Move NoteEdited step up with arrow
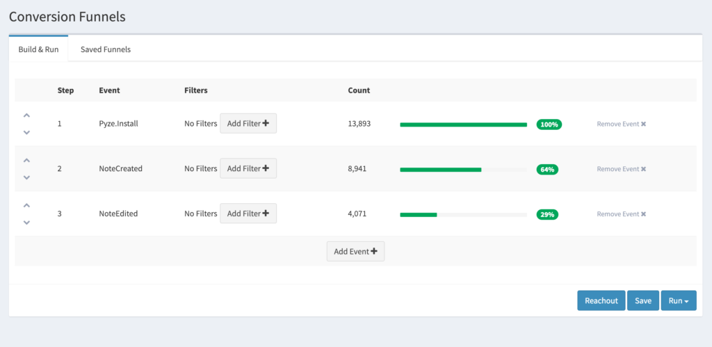The image size is (712, 347). (x=27, y=205)
